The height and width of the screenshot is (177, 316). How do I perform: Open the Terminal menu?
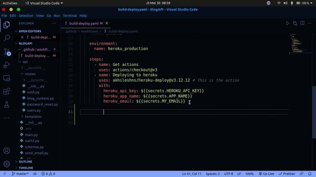tap(70, 16)
